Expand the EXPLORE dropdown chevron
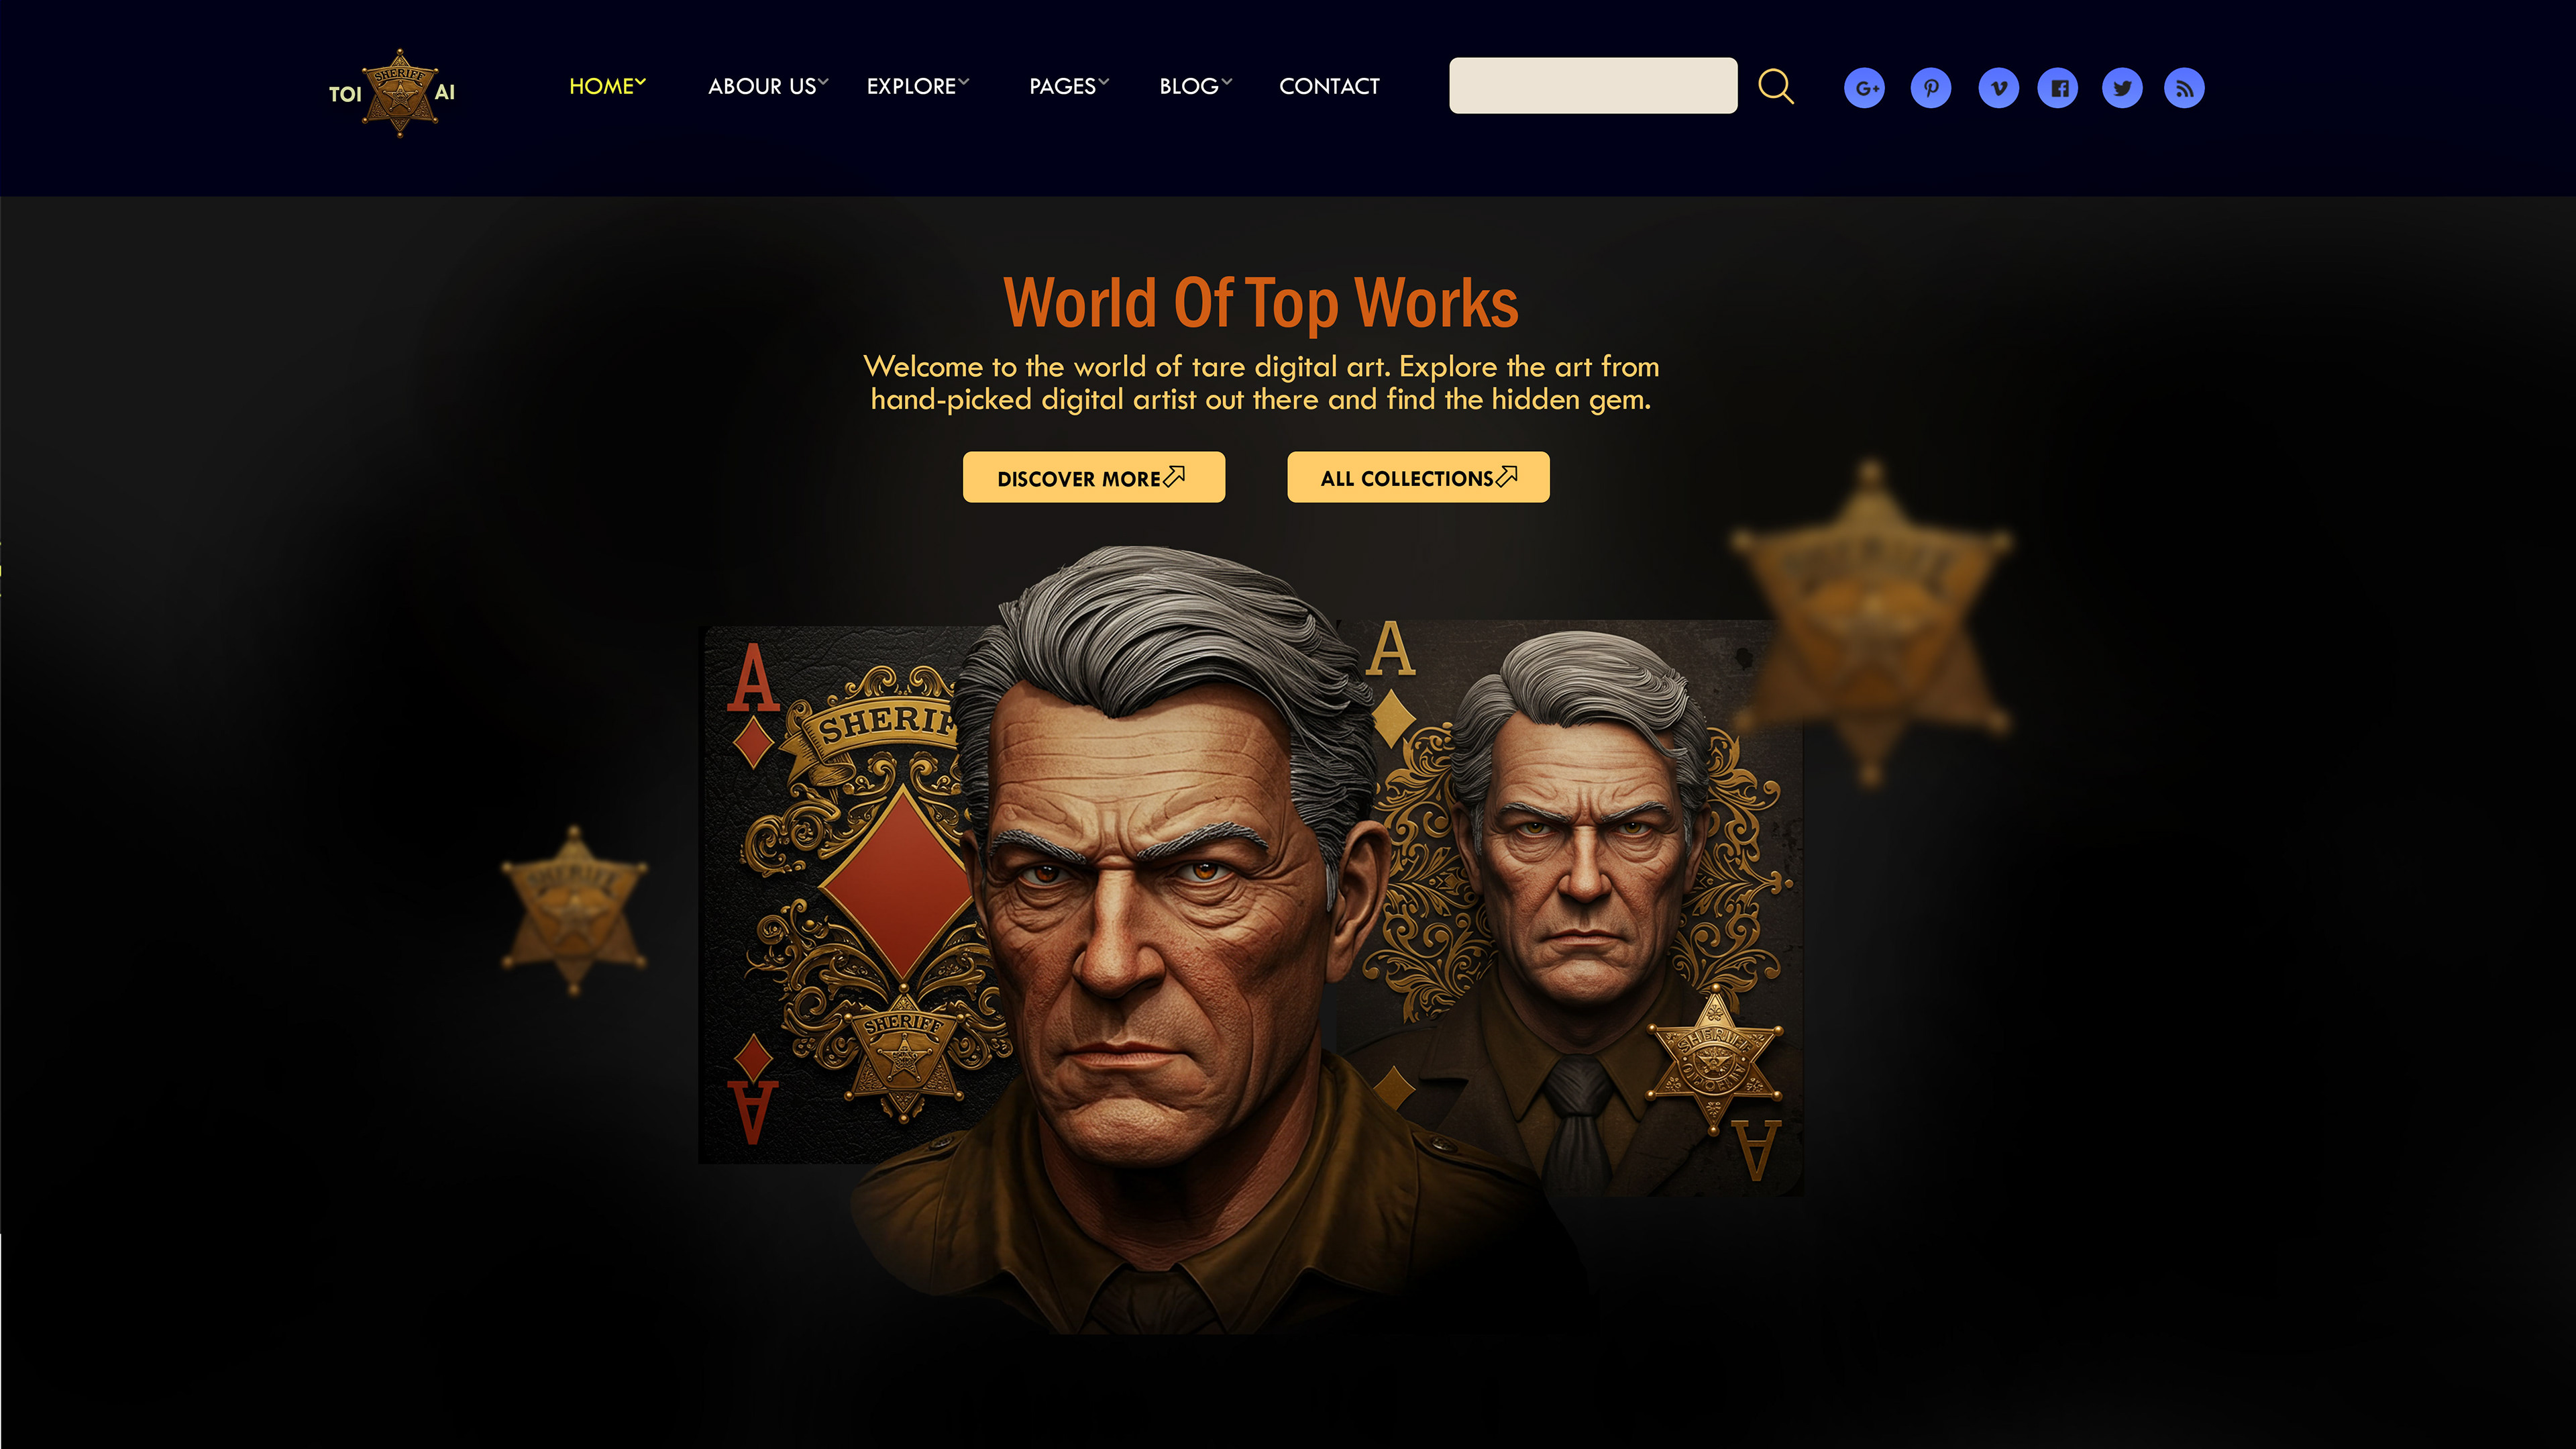Screen dimensions: 2576x1449 coord(964,82)
